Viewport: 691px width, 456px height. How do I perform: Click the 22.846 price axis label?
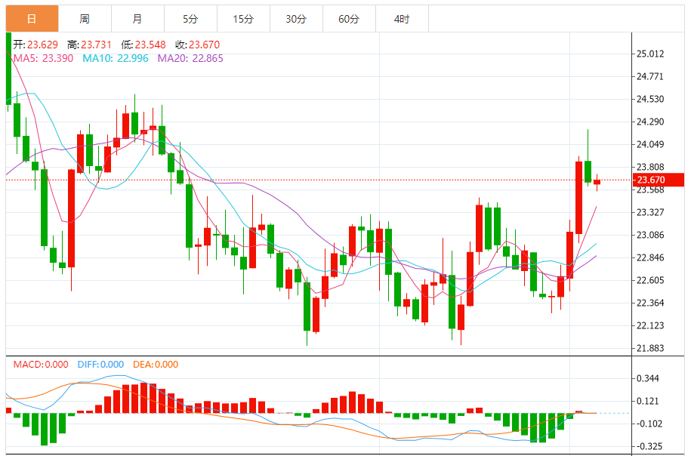(650, 257)
